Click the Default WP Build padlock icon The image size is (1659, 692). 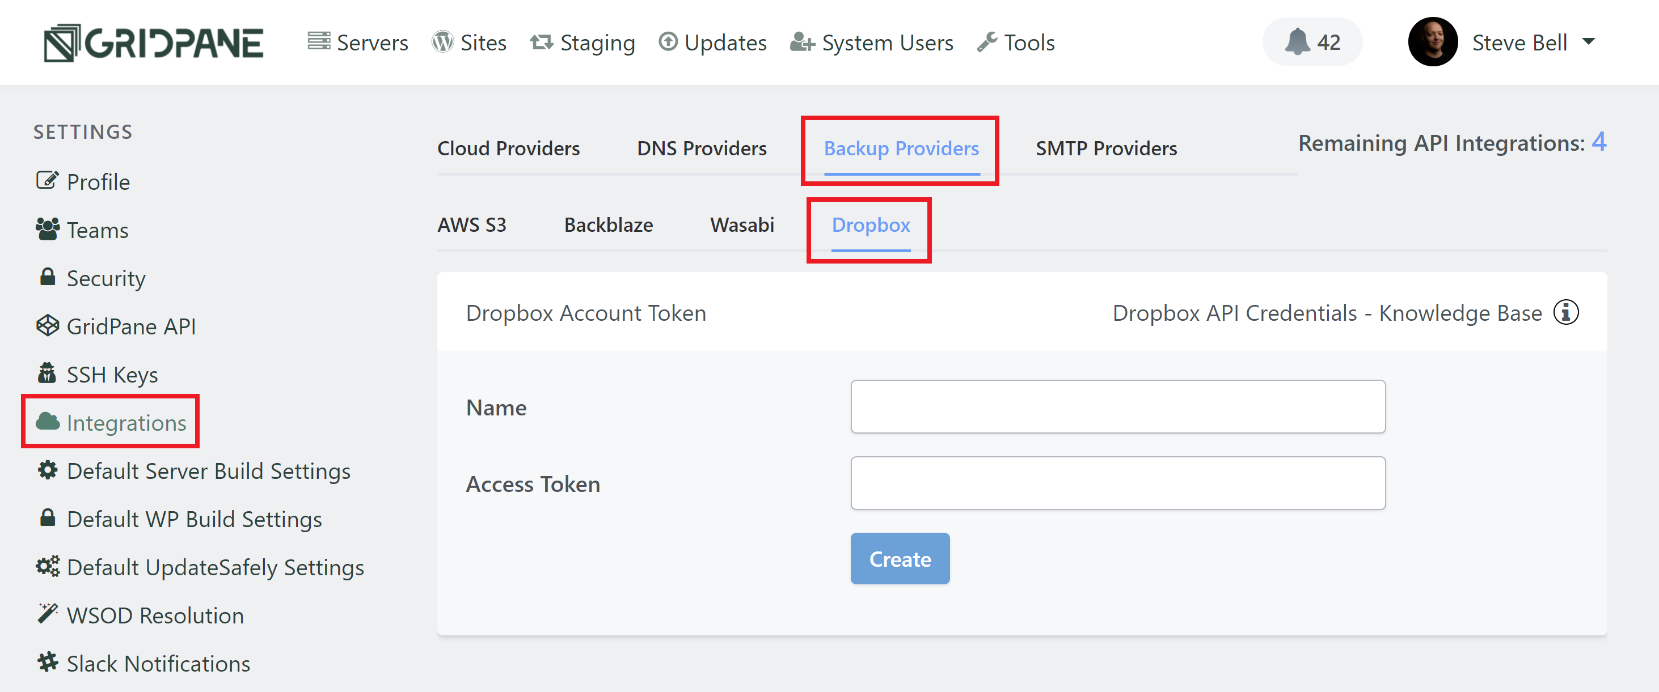click(47, 517)
